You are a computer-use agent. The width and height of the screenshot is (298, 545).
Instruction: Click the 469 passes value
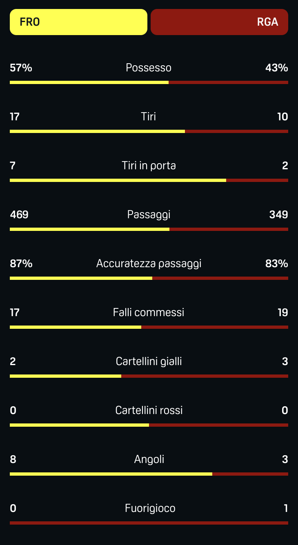pyautogui.click(x=19, y=215)
